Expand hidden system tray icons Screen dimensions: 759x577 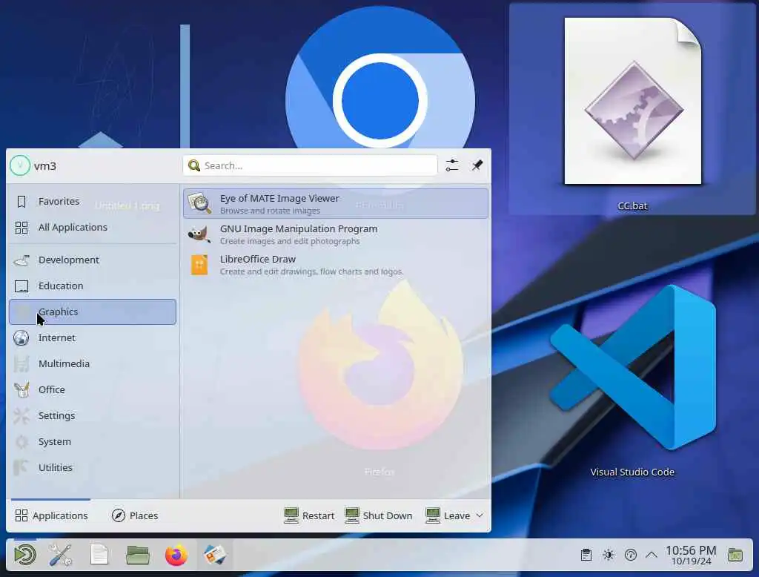click(652, 555)
